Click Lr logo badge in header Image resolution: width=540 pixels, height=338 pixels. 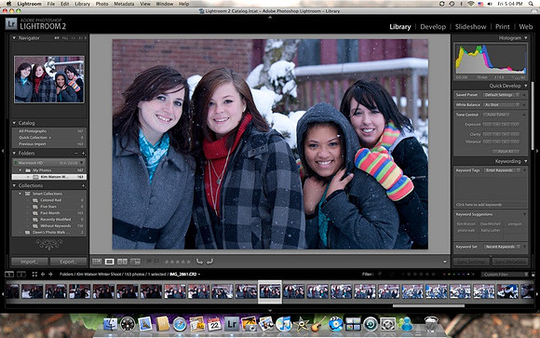11,24
